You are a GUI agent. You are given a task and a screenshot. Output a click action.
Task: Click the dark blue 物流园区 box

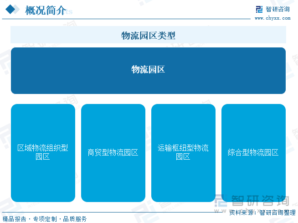148,71
